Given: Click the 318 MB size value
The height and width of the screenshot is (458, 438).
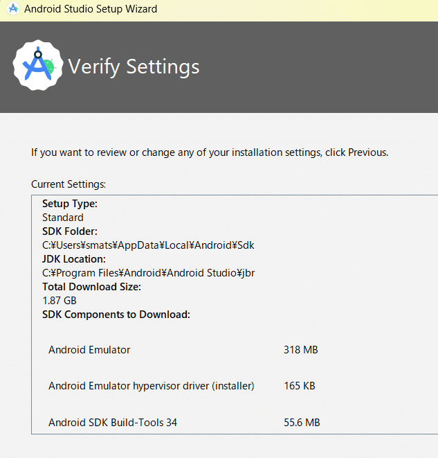Looking at the screenshot, I should click(x=301, y=350).
